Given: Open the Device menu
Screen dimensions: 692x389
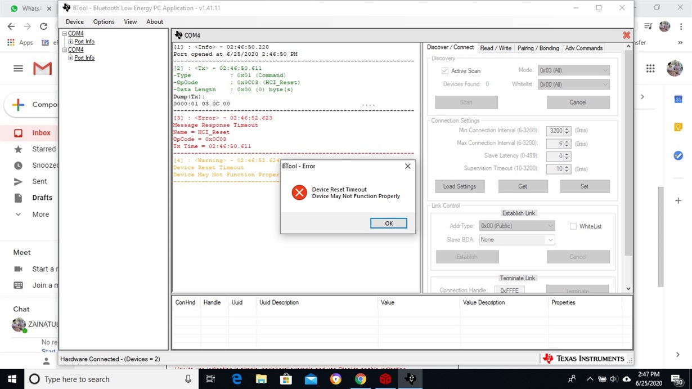Looking at the screenshot, I should (x=74, y=21).
